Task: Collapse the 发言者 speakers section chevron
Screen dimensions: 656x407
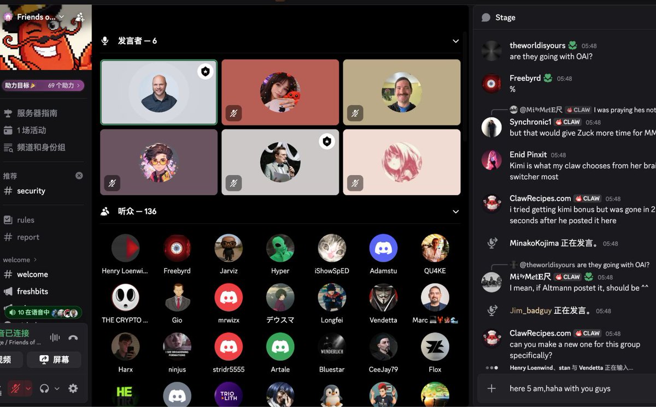Action: (456, 41)
